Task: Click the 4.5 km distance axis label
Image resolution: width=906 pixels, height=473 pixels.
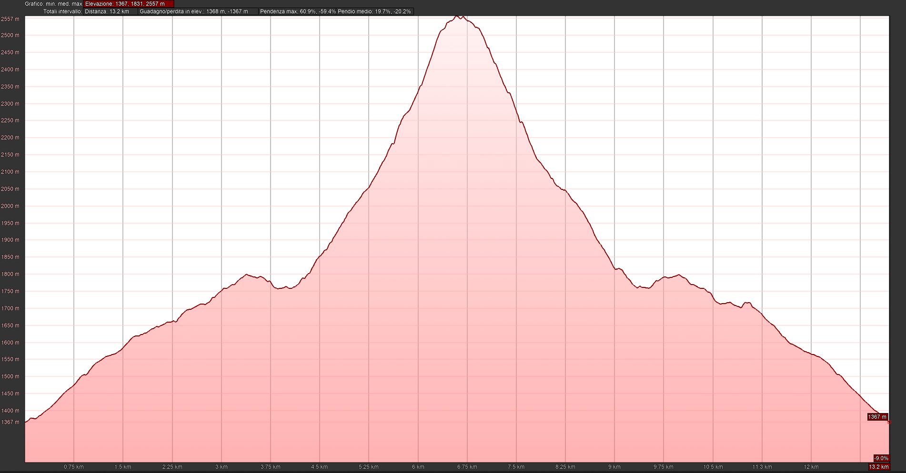Action: click(x=320, y=467)
